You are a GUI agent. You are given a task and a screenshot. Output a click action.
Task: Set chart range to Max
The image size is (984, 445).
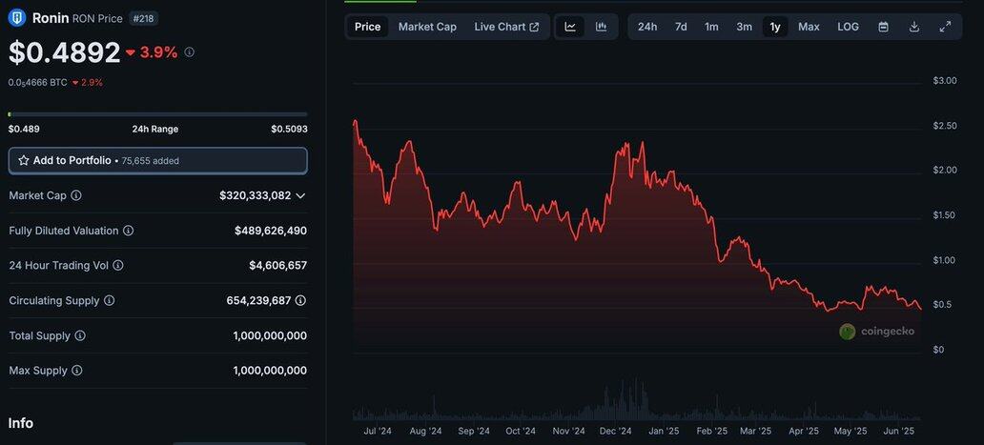[x=809, y=27]
